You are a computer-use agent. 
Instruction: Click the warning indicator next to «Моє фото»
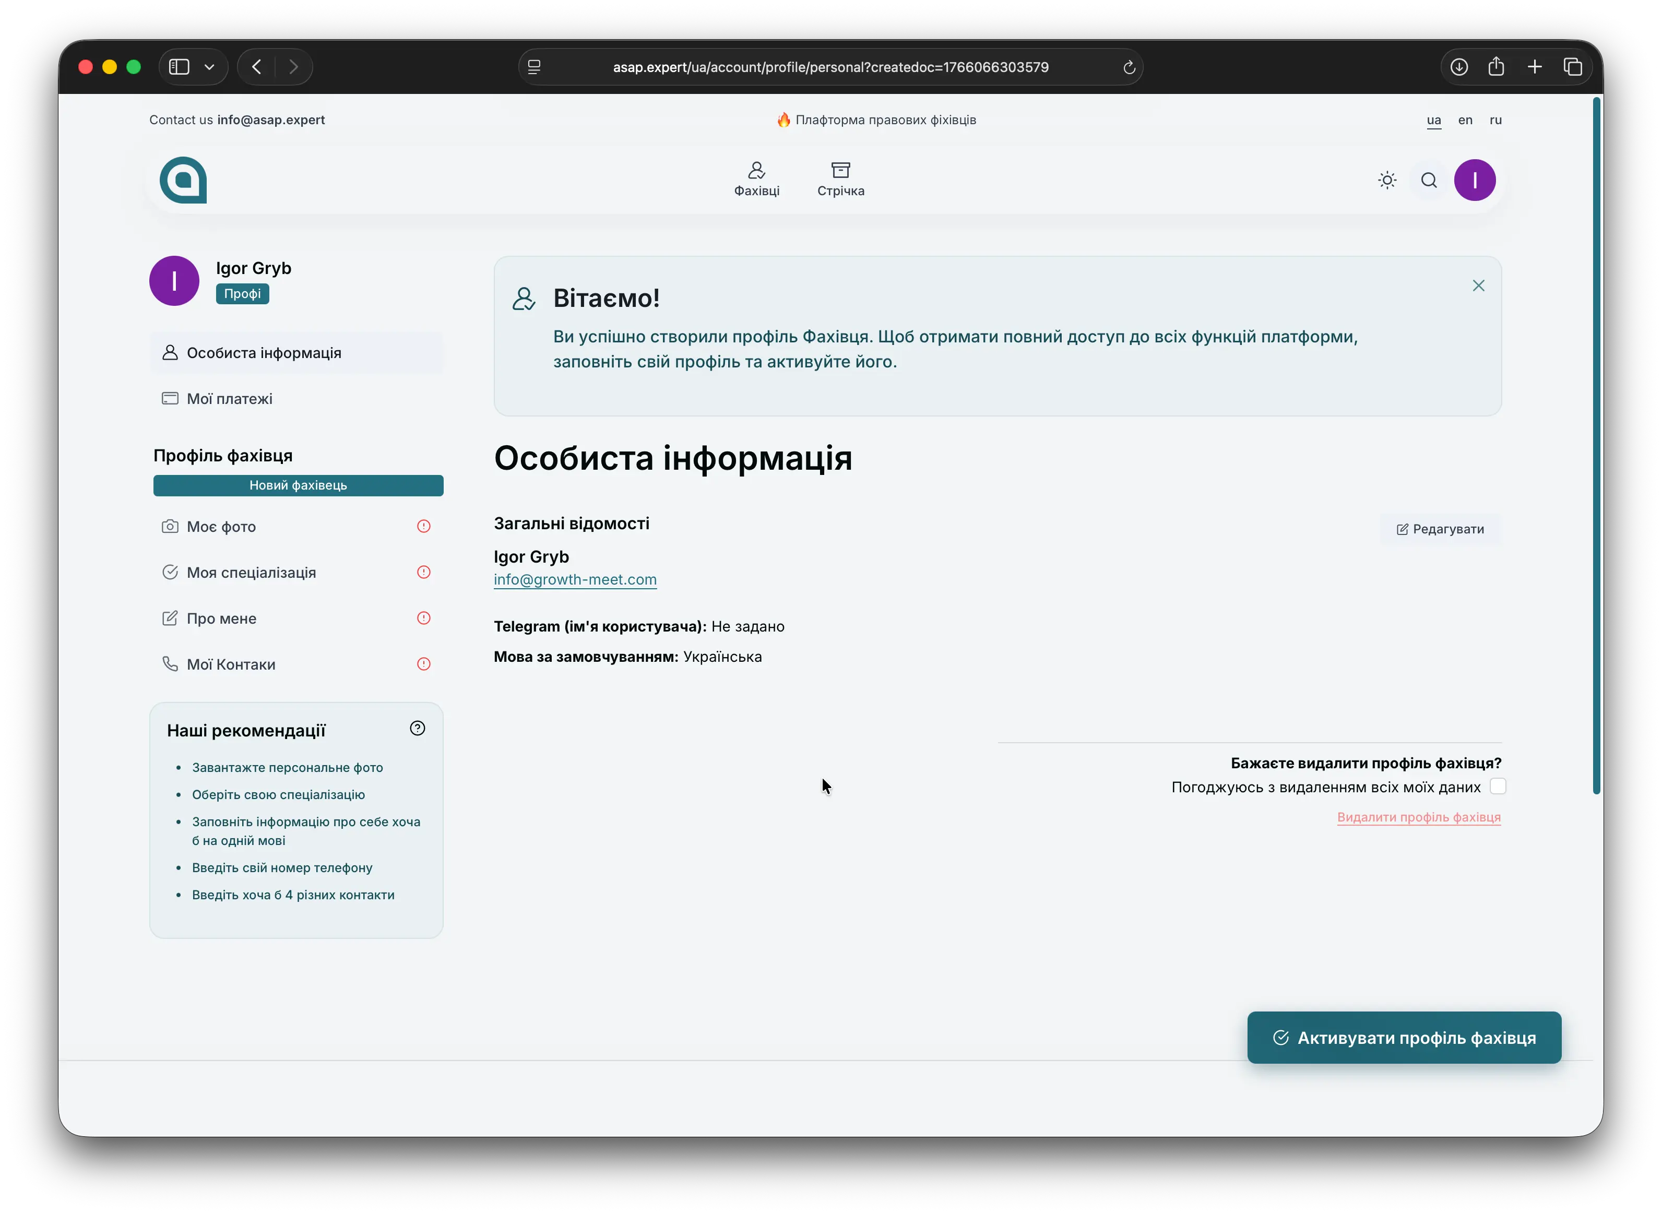424,526
